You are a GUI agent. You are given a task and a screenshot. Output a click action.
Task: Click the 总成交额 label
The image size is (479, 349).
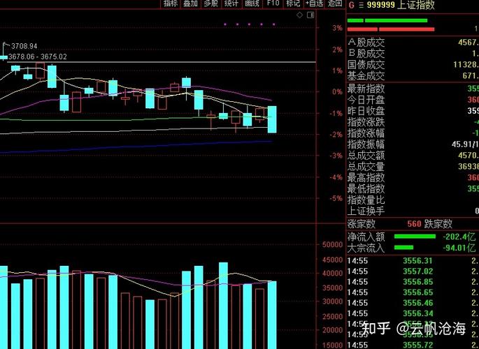[x=366, y=156]
